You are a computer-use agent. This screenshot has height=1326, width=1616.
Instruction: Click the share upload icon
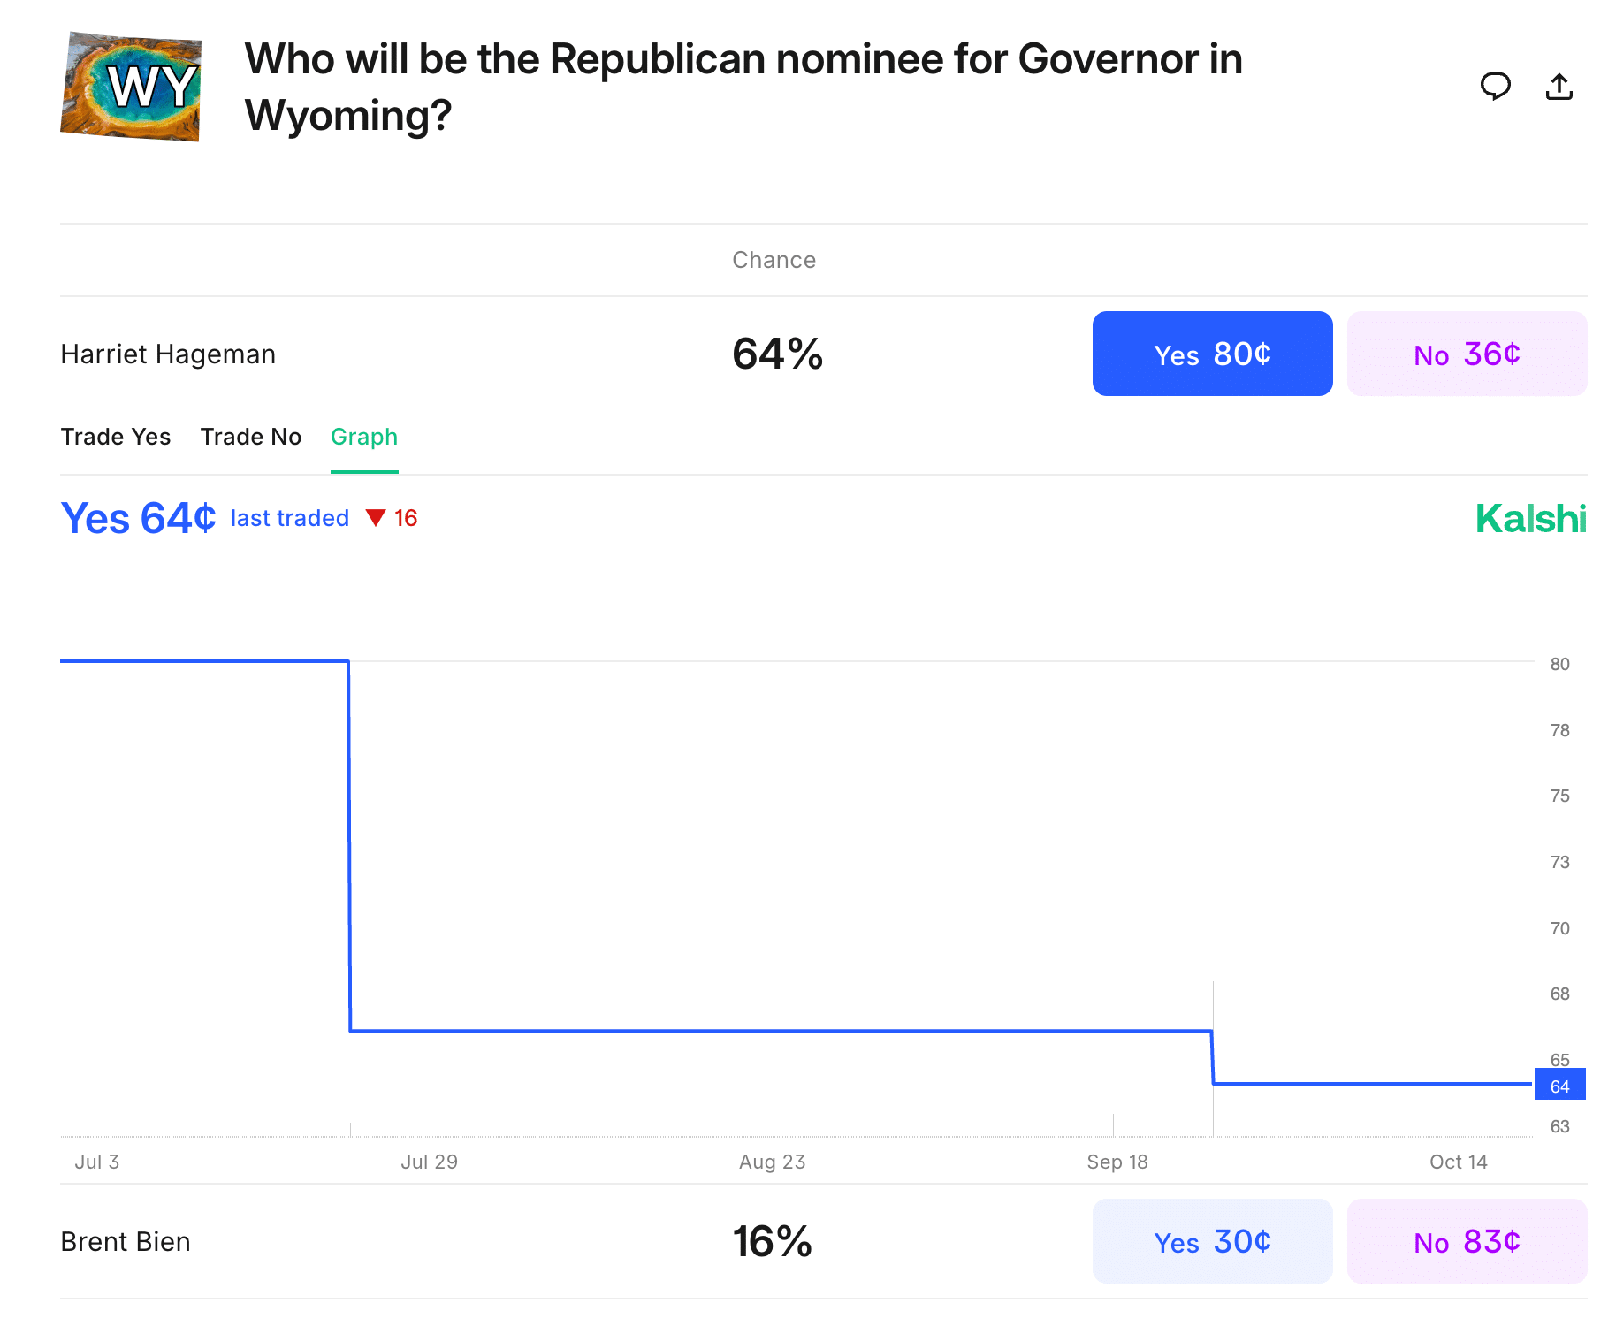1559,87
